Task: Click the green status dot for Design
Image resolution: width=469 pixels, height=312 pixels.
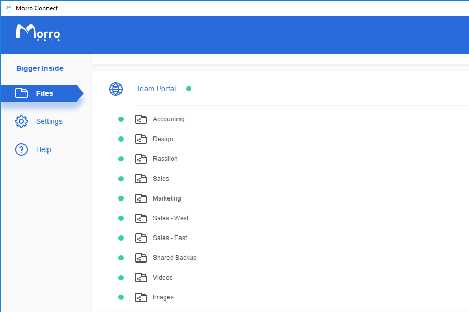Action: [x=121, y=139]
